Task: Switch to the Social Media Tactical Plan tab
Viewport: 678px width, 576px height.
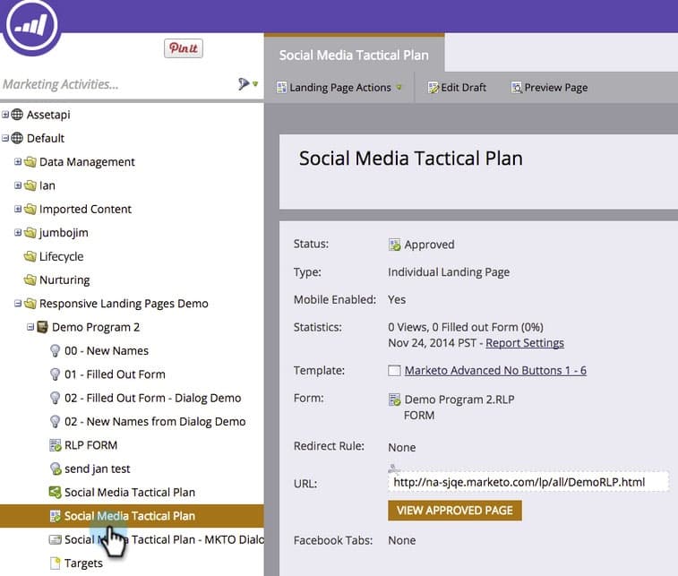Action: [354, 55]
